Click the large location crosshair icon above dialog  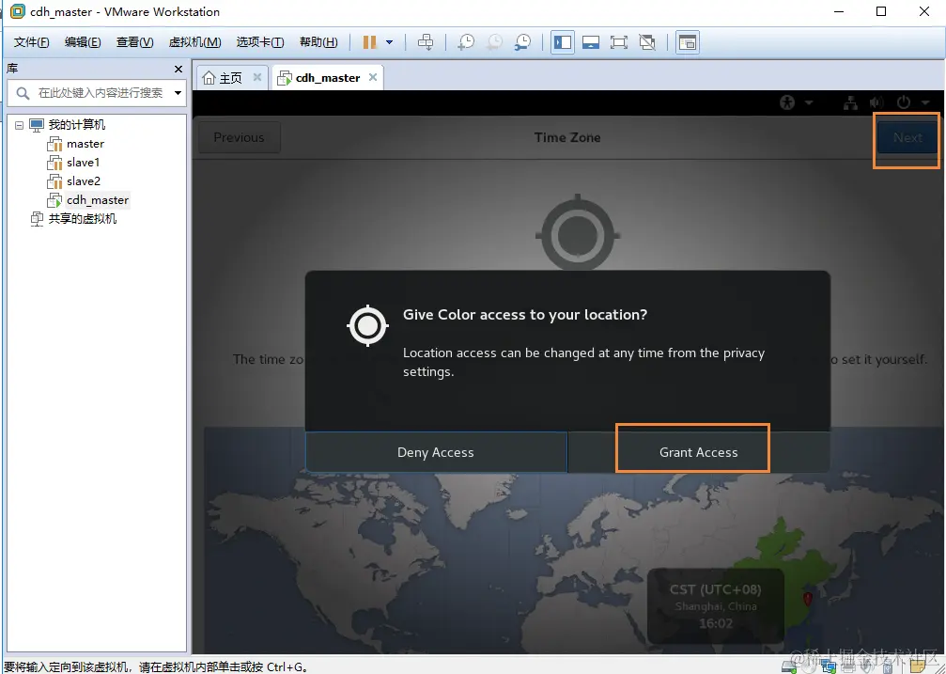click(578, 233)
